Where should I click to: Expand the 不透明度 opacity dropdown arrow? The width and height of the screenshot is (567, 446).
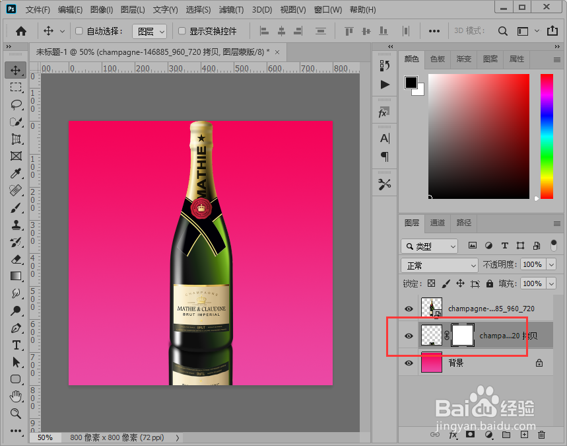coord(551,265)
